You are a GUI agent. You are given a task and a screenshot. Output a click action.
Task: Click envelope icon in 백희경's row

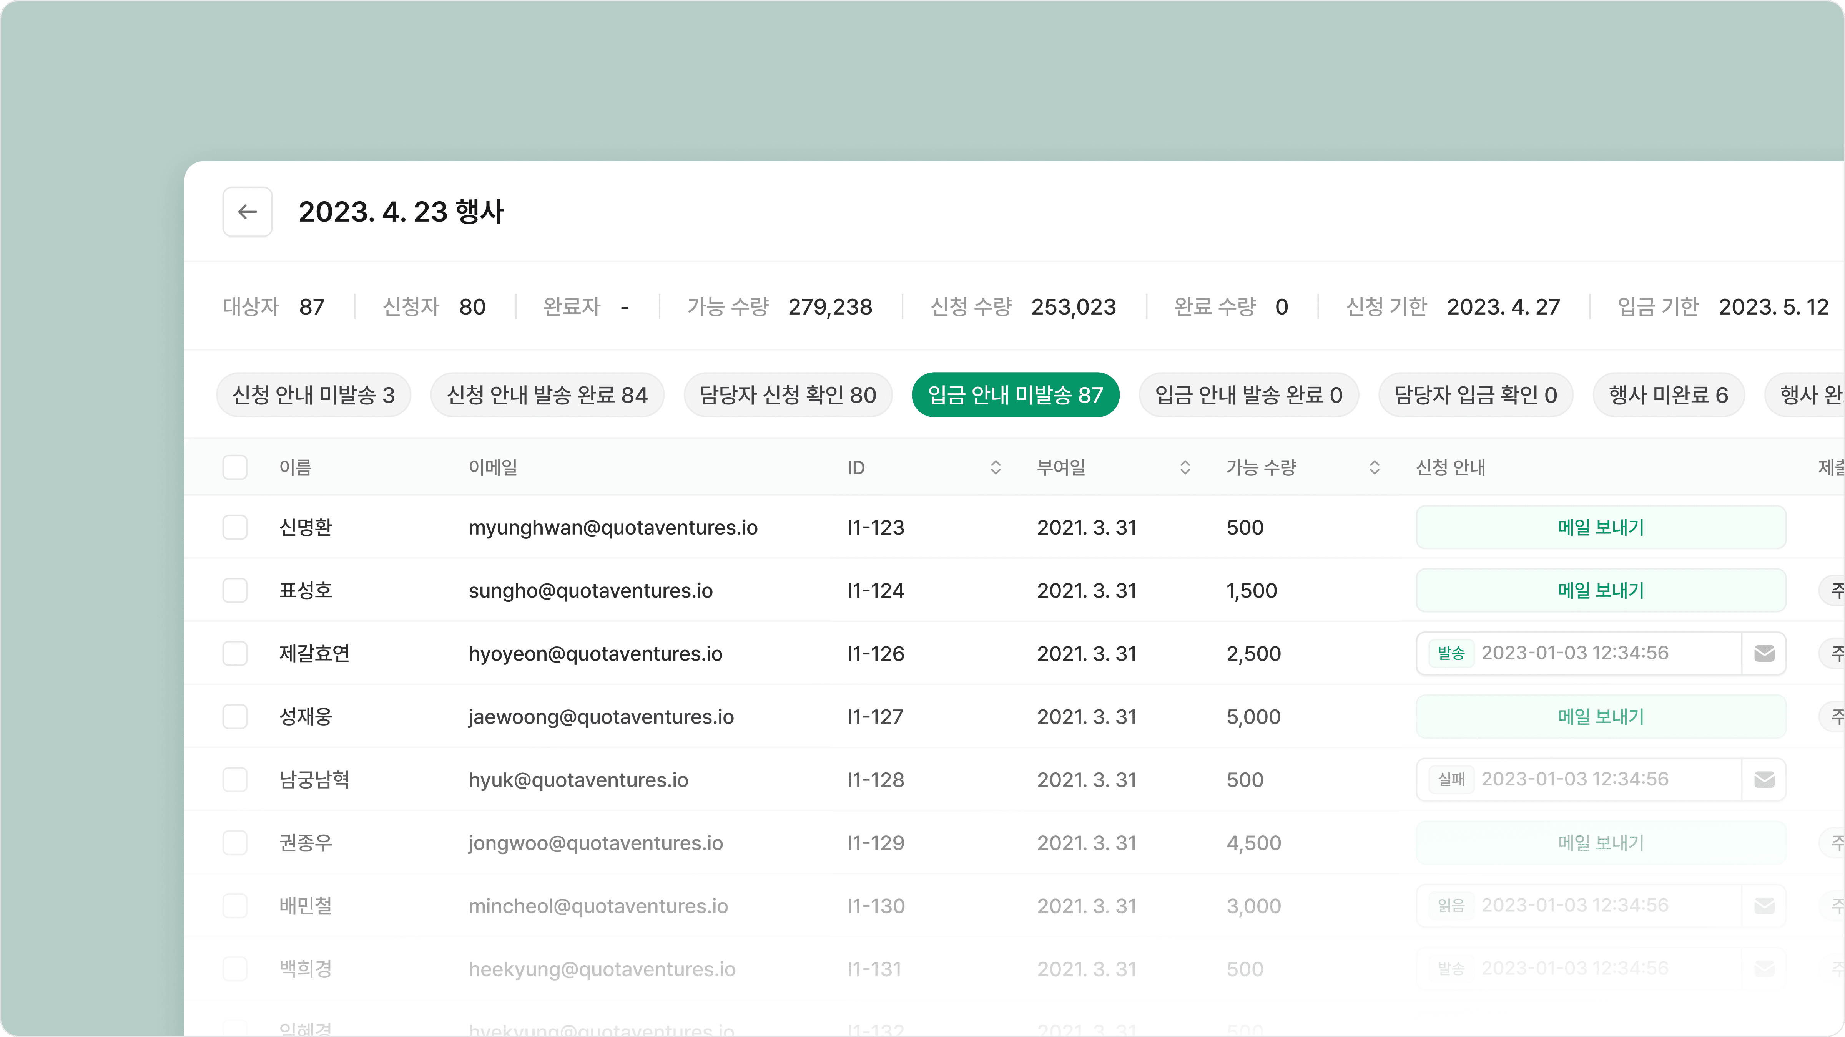tap(1765, 968)
